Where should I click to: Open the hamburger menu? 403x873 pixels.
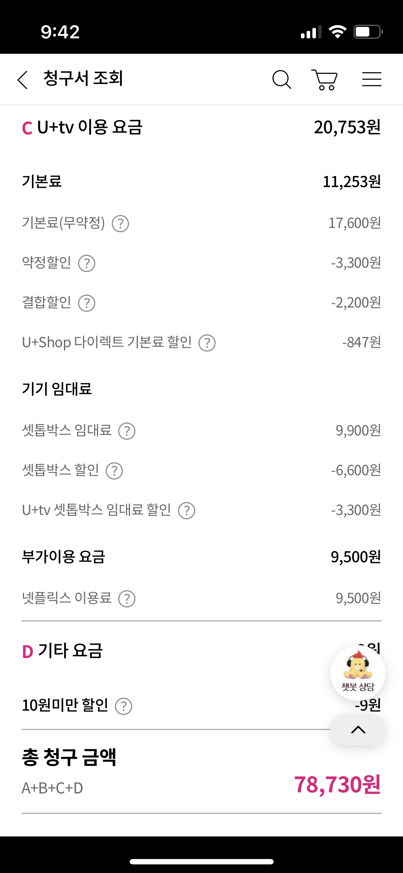coord(371,79)
